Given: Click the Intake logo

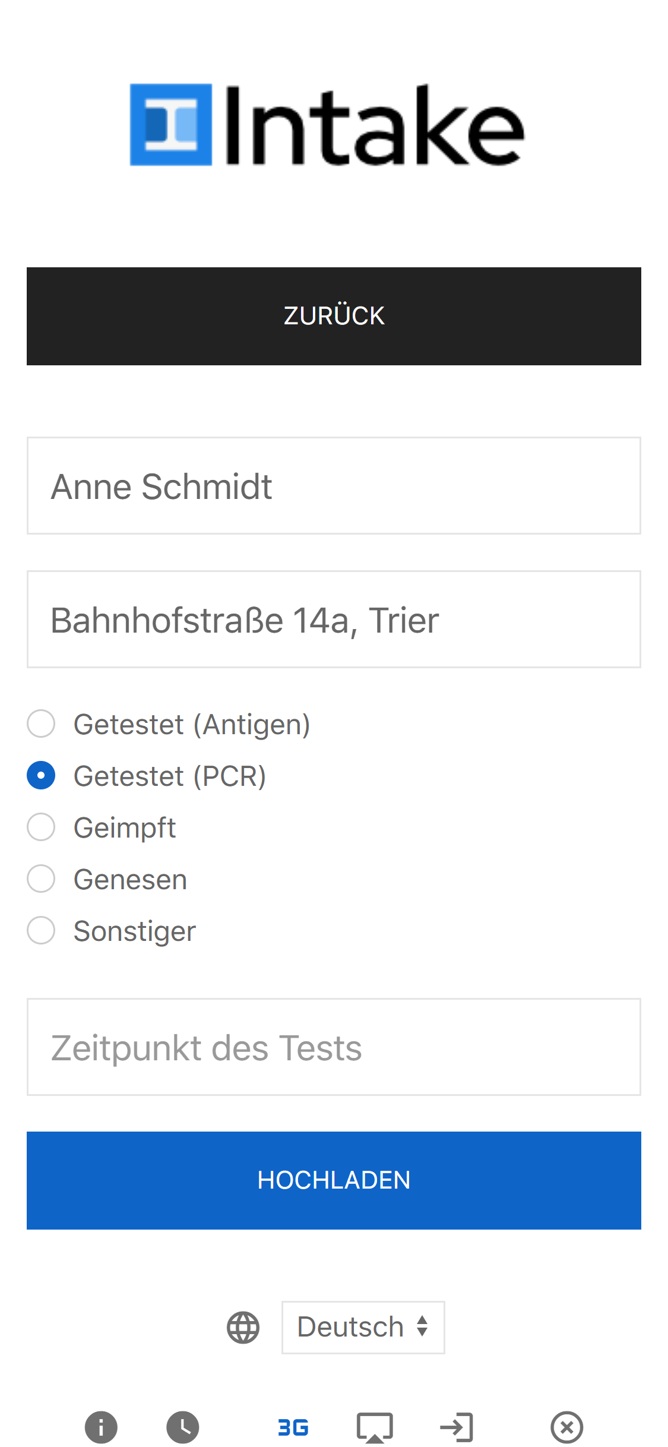Looking at the screenshot, I should (327, 125).
